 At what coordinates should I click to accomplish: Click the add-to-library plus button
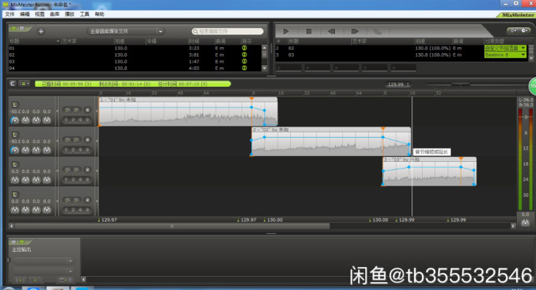click(40, 32)
